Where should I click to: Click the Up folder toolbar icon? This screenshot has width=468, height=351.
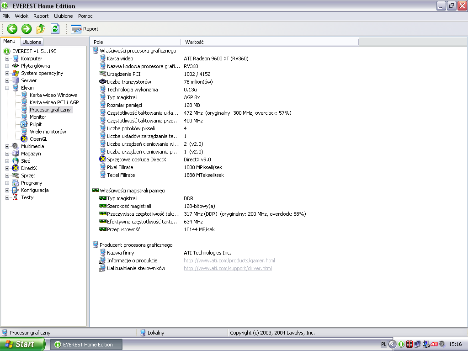pyautogui.click(x=41, y=29)
